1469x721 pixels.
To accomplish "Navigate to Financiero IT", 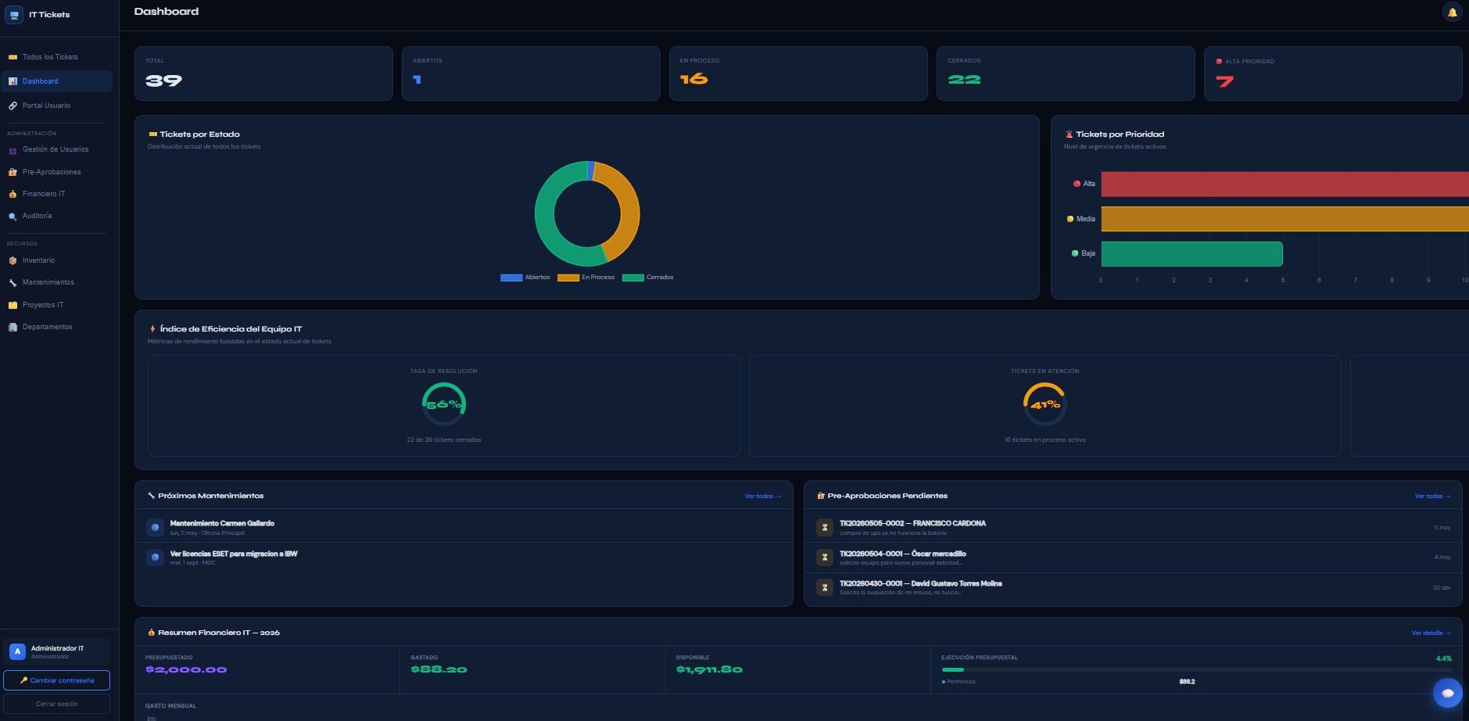I will tap(56, 194).
